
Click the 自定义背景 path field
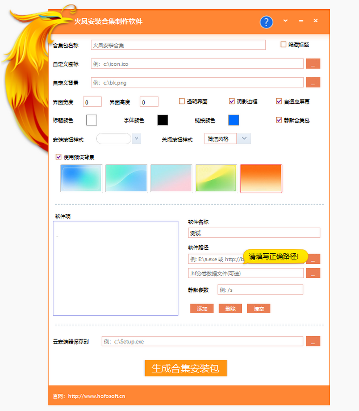197,82
